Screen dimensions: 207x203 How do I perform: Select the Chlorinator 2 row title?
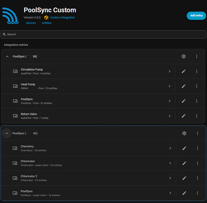point(29,176)
